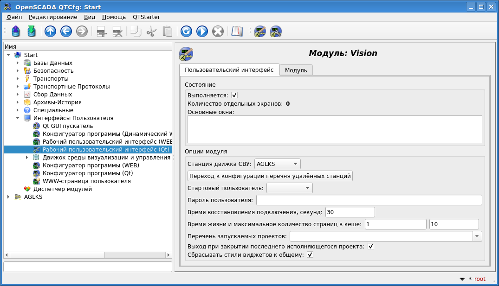Launch the first Vision module toolbar icon
Viewport: 499px width, 286px height.
pyautogui.click(x=260, y=32)
